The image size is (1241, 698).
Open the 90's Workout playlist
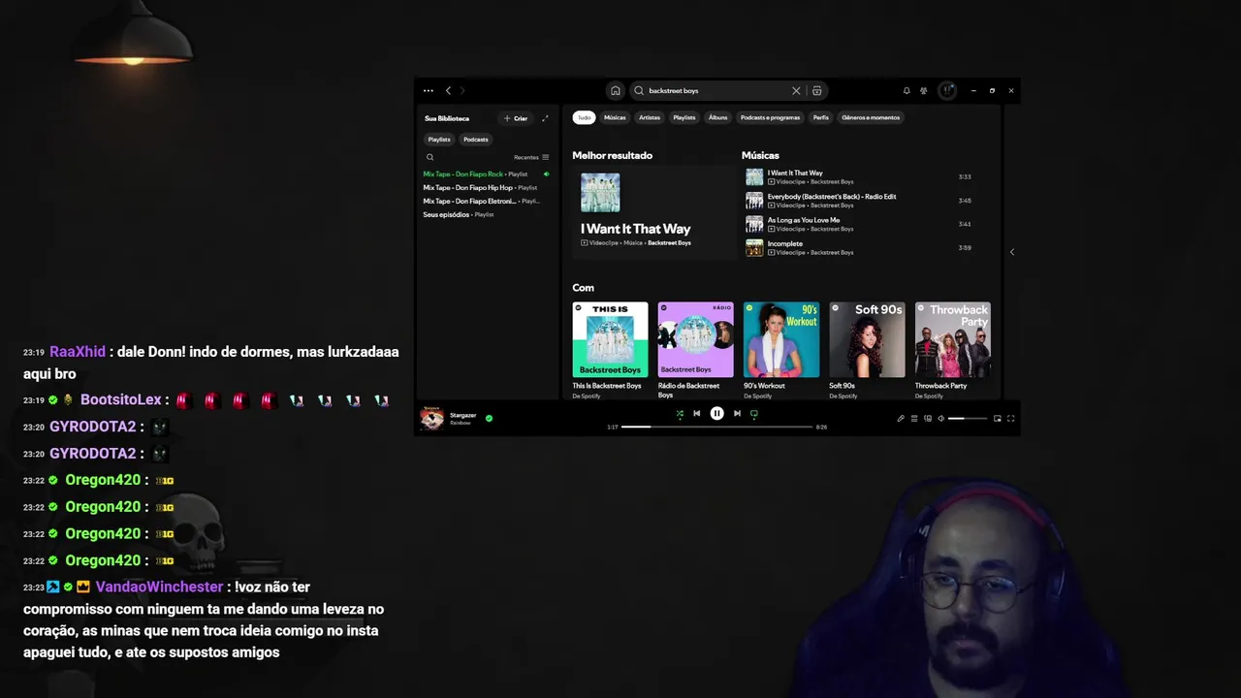click(781, 349)
